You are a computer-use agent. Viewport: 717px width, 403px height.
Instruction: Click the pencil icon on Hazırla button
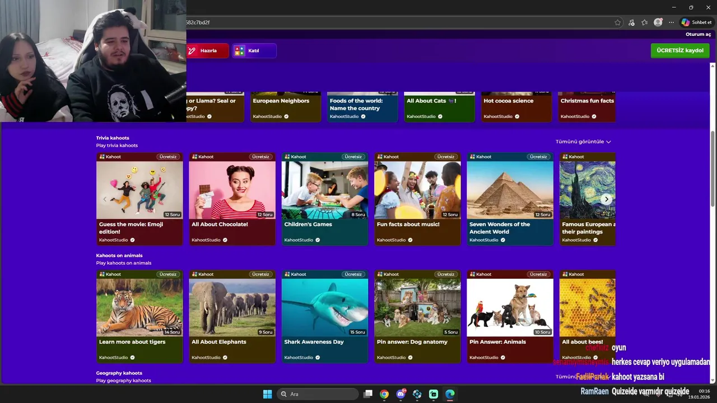(x=192, y=51)
